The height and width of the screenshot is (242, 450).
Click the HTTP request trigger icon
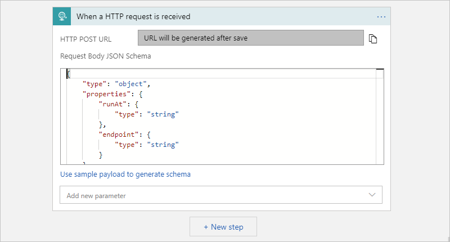62,16
